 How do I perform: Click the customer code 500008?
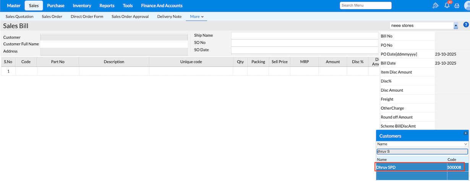pyautogui.click(x=454, y=167)
